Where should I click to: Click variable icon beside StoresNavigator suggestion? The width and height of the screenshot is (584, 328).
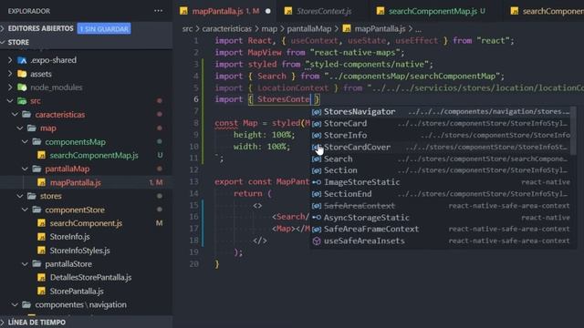(317, 111)
